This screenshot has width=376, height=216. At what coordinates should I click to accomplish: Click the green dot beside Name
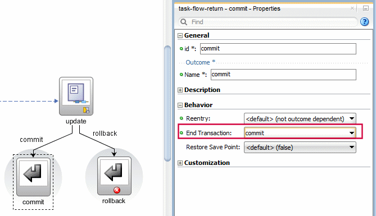click(182, 75)
